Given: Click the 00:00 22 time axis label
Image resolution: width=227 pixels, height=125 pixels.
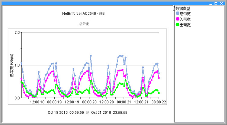Looking at the screenshot, I should 159,102.
